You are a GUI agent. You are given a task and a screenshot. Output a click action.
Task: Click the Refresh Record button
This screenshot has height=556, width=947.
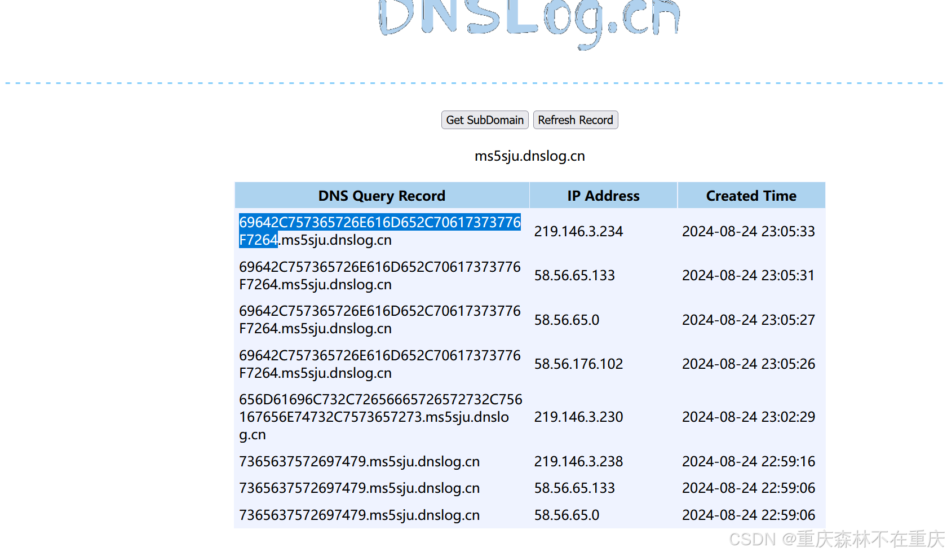pos(576,120)
